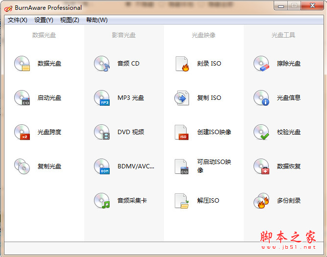Click the 复制光盘 copy disc icon
The image size is (327, 257).
(22, 166)
